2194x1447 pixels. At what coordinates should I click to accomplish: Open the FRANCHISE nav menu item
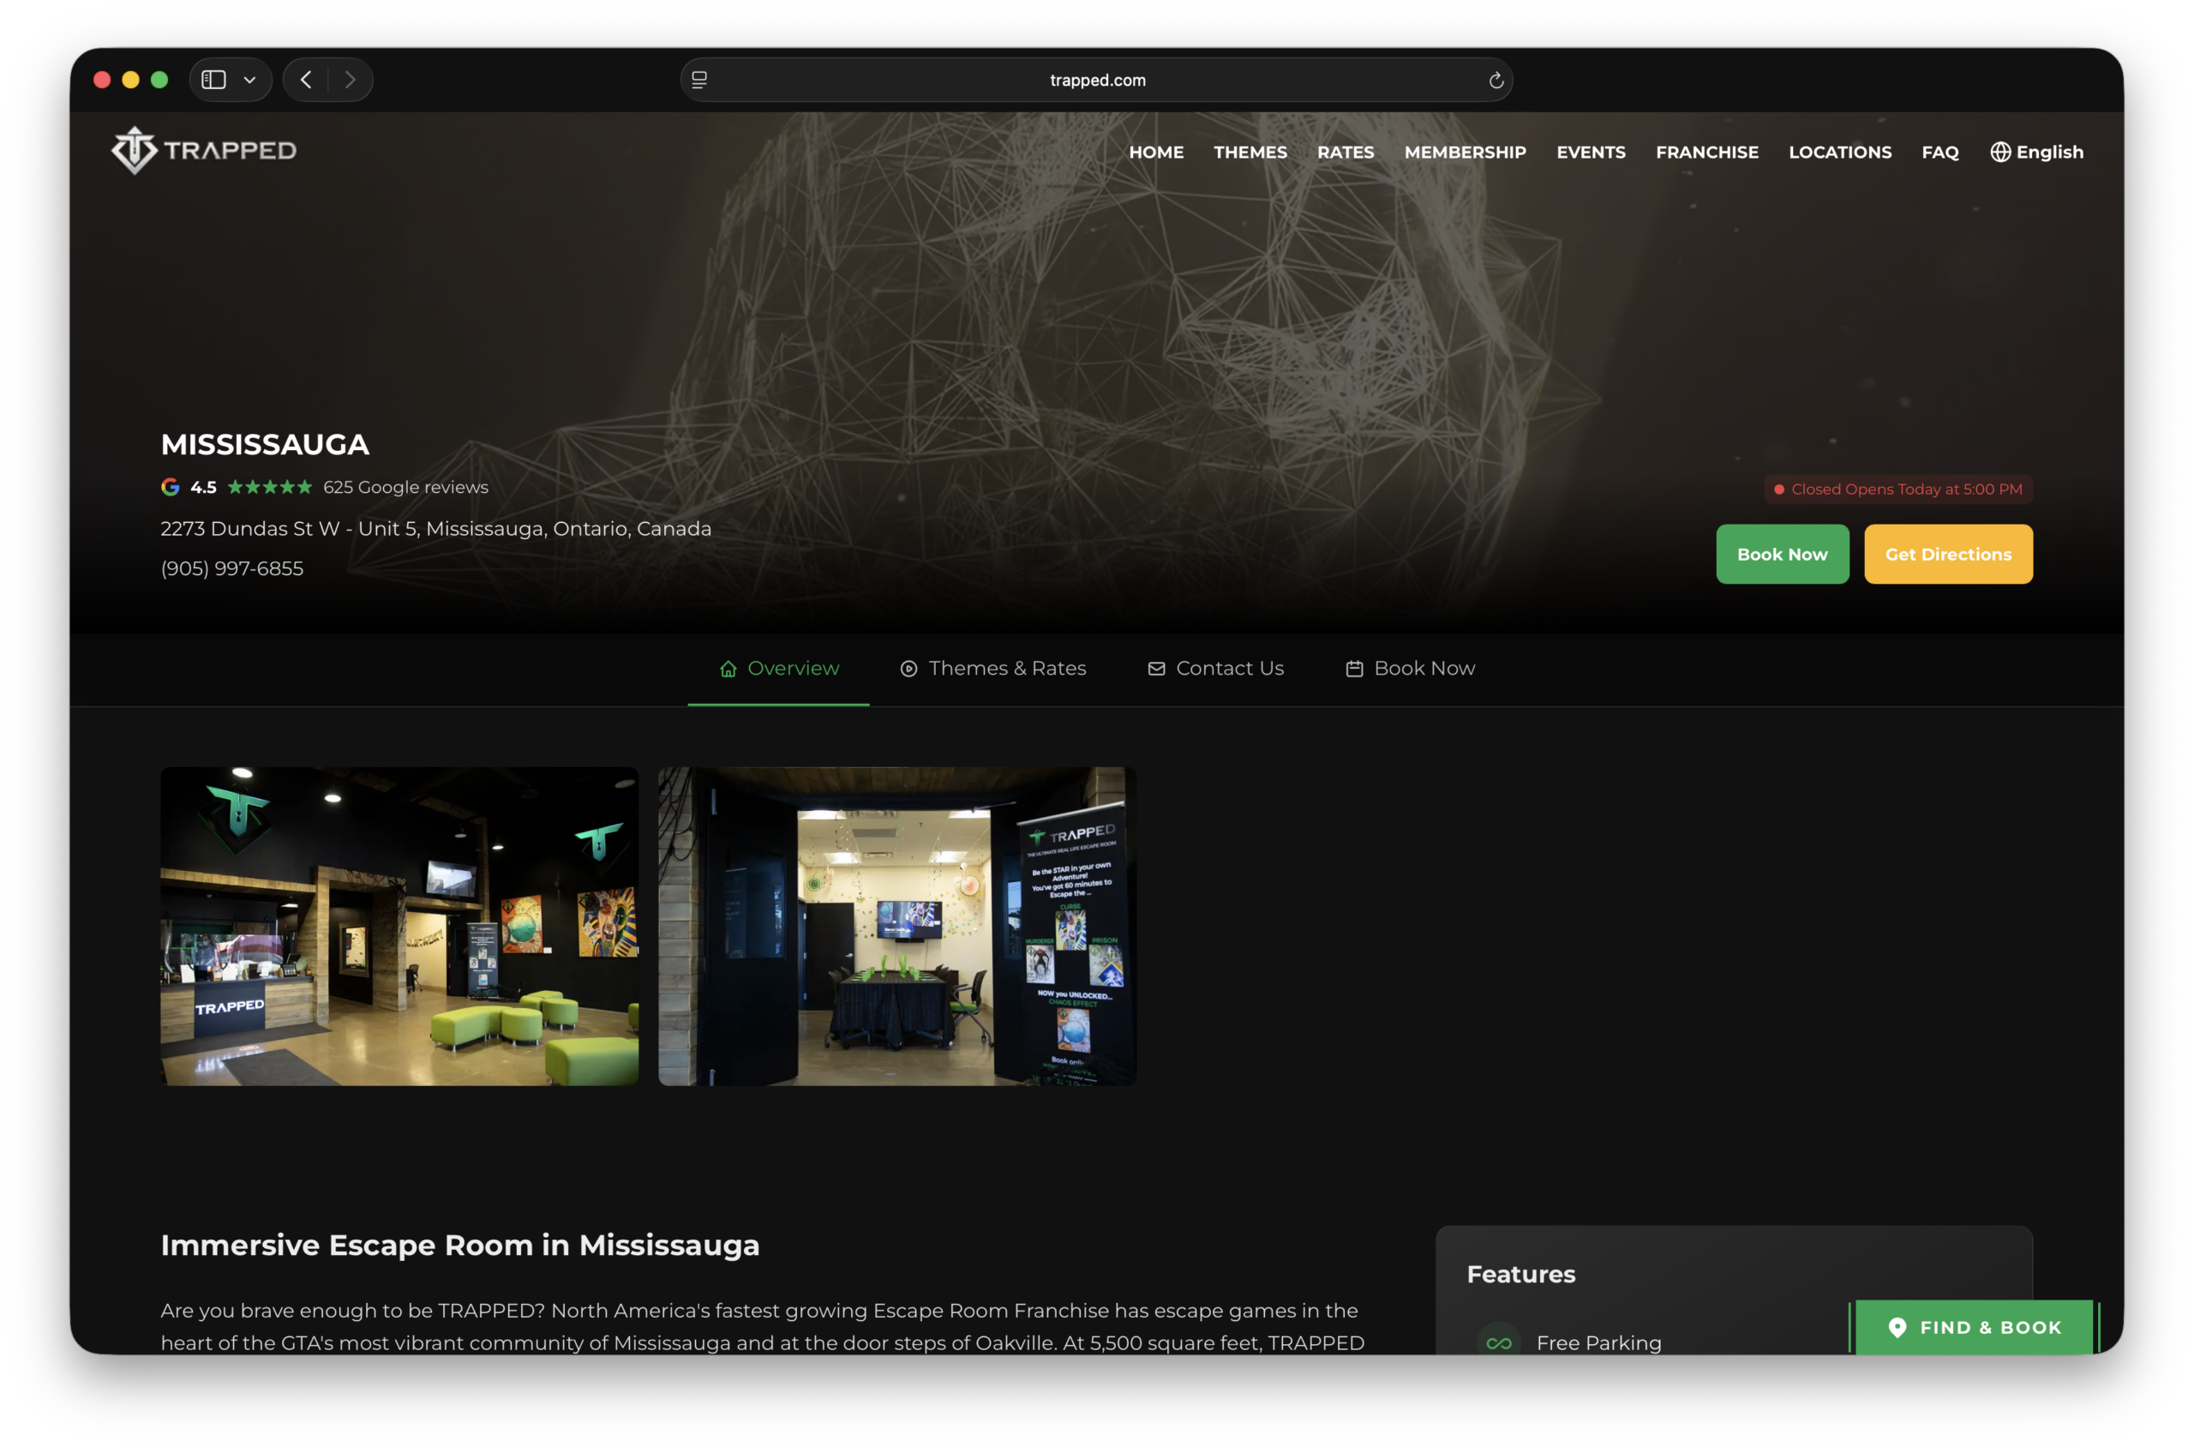(x=1707, y=153)
